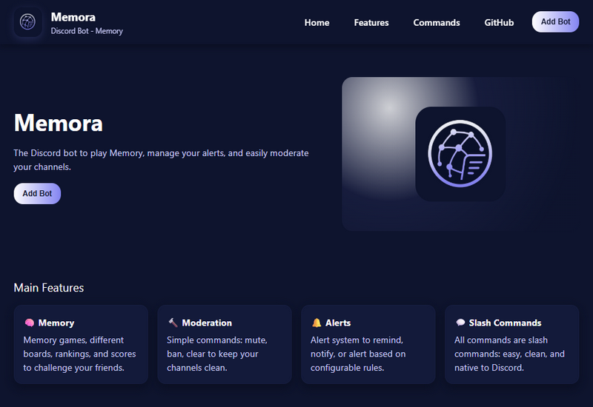Click the hammer icon next to Moderation
This screenshot has width=593, height=407.
coord(173,323)
